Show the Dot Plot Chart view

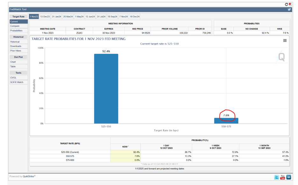[13, 62]
